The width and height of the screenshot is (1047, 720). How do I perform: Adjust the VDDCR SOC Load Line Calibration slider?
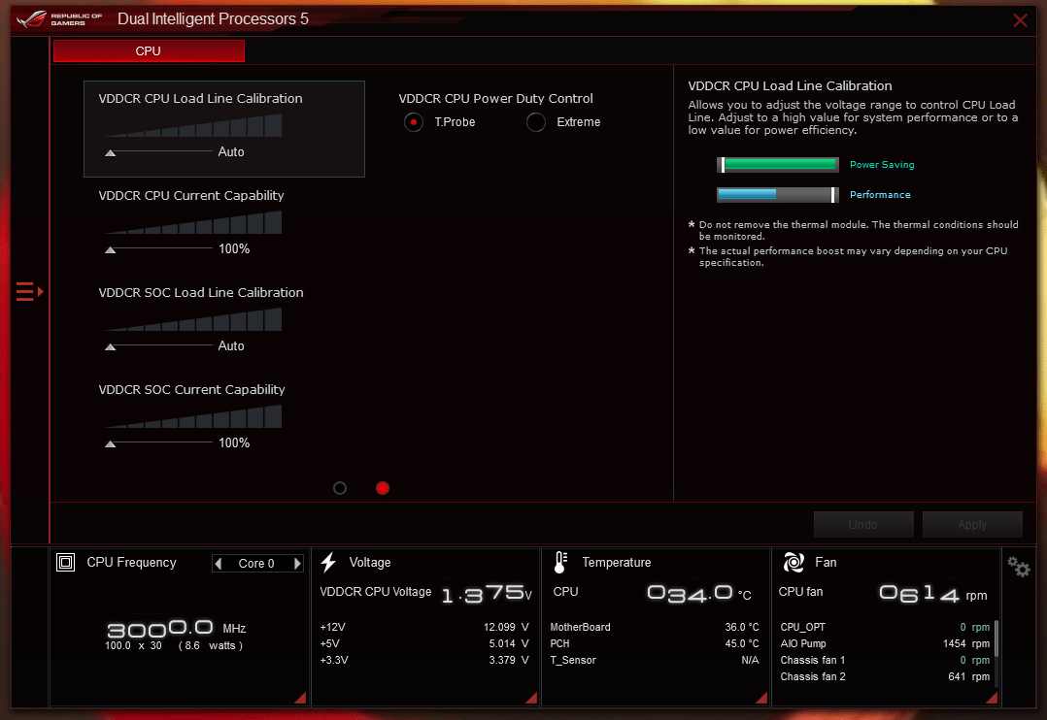click(x=158, y=346)
